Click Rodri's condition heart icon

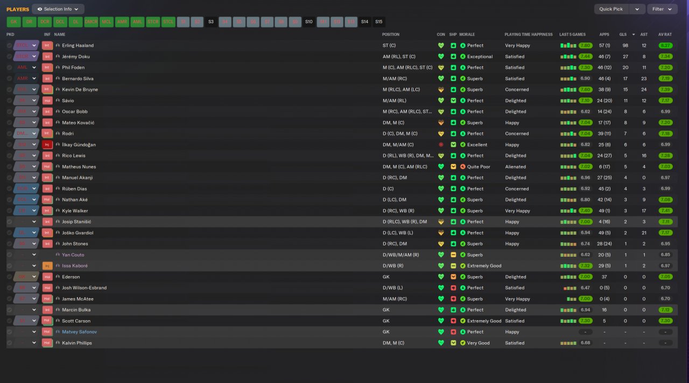click(x=441, y=134)
